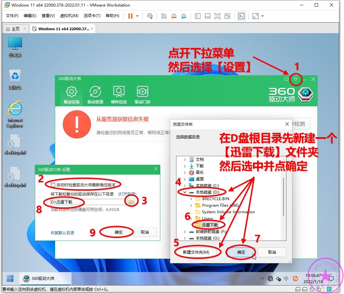
Task: Expand the 桌面 tree node
Action: (185, 179)
